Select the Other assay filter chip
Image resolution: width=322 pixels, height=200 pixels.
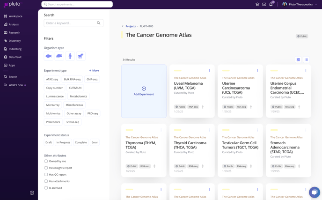pyautogui.click(x=74, y=113)
